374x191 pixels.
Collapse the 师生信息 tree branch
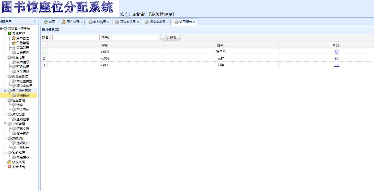point(5,57)
